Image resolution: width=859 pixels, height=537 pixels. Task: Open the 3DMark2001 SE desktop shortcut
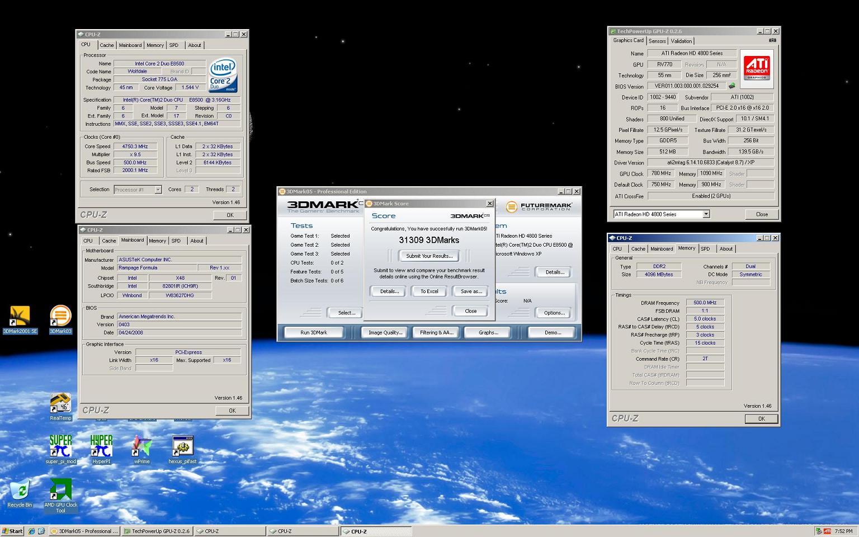point(20,319)
